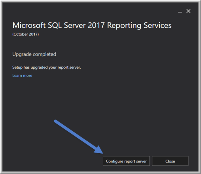Click the word Services in the title

(157, 25)
